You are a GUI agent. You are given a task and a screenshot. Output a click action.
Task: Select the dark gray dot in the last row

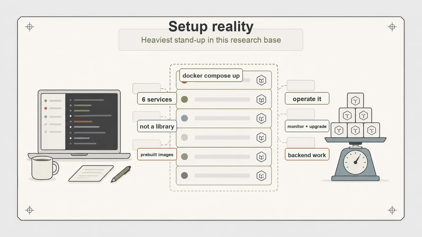[184, 175]
